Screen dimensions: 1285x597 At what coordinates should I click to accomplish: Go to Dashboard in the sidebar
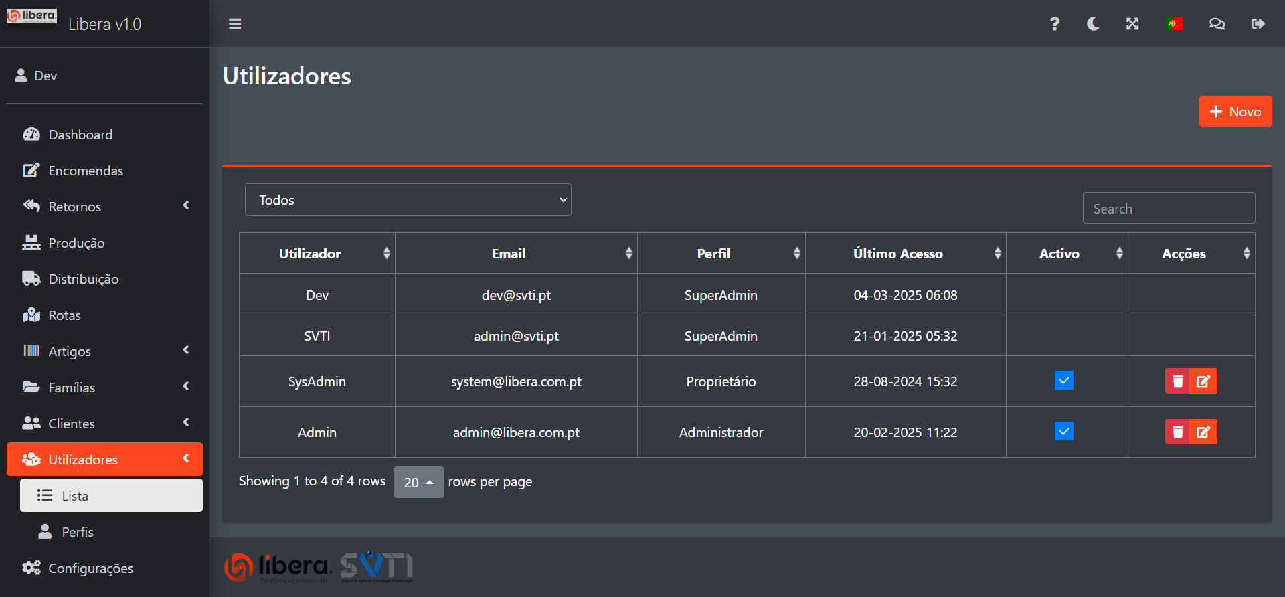[x=80, y=135]
